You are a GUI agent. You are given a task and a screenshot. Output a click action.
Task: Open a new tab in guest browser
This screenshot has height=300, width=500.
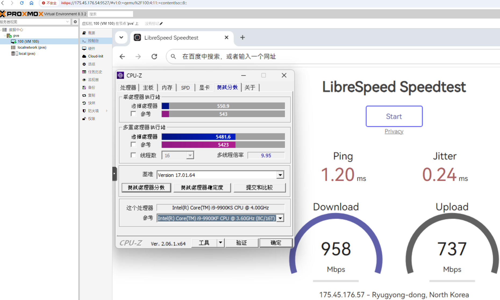(x=242, y=38)
